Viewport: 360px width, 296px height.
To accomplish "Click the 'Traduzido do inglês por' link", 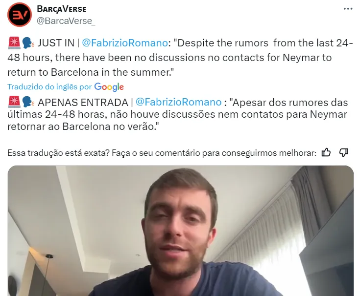I will pos(49,87).
